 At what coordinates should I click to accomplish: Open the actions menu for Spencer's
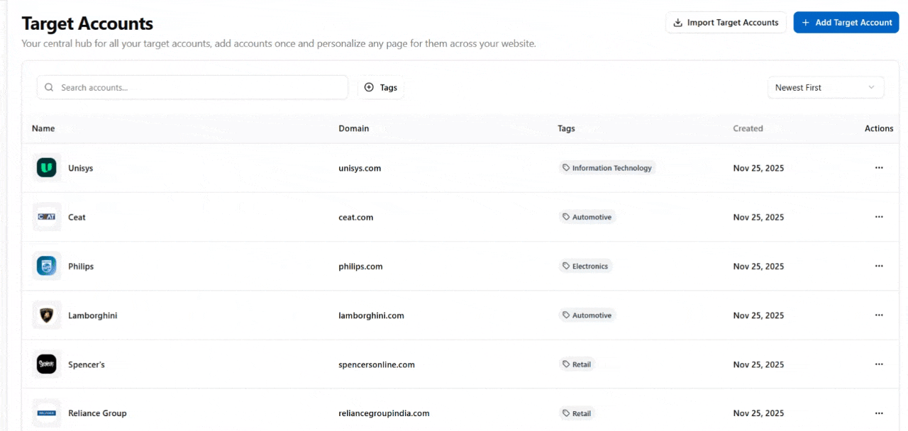point(879,364)
